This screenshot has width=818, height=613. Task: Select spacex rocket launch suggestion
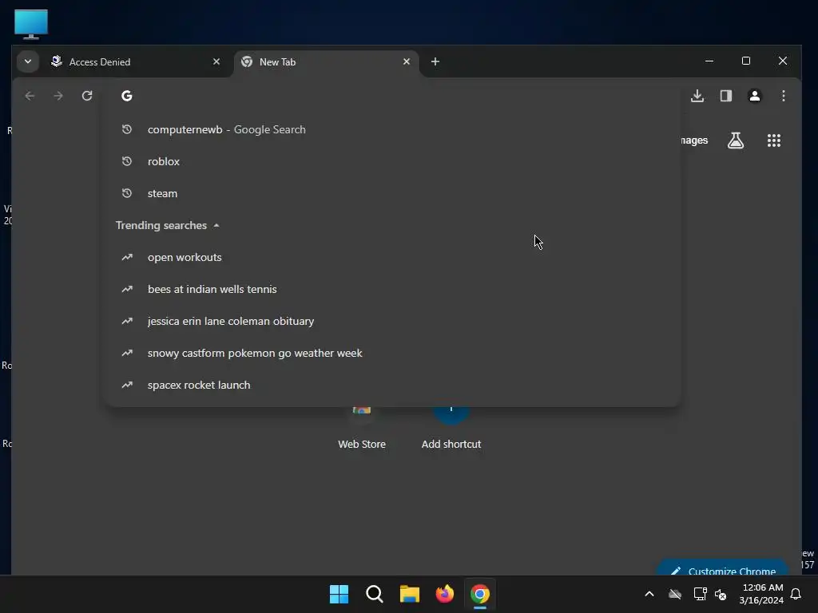393,386
